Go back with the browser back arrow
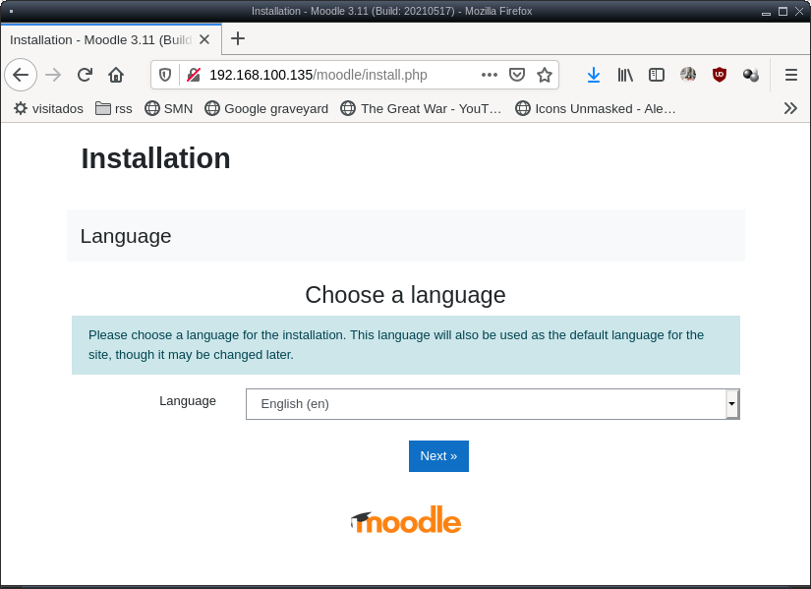 click(21, 75)
